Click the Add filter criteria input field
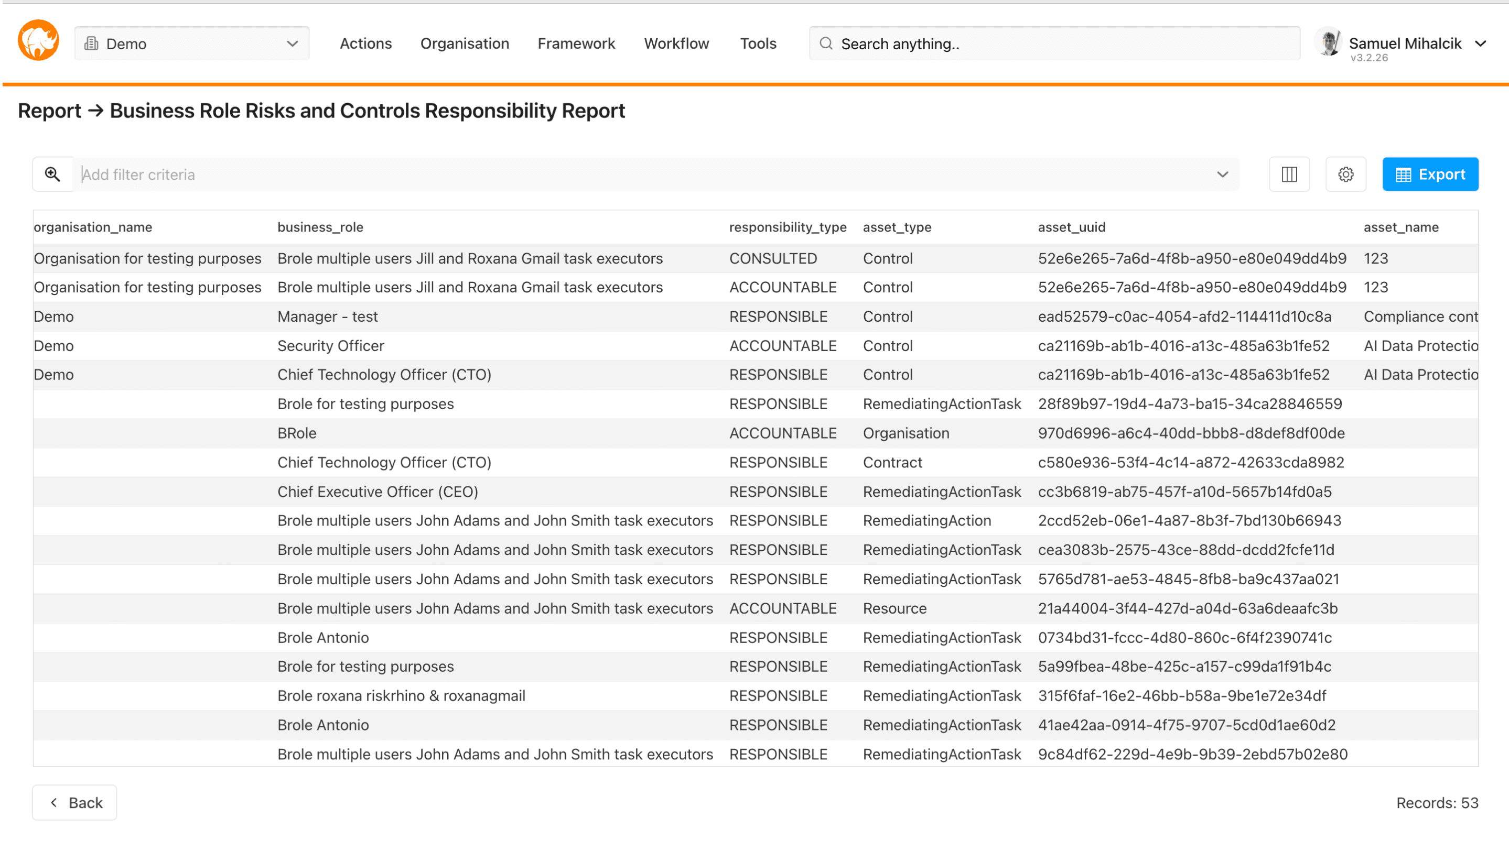The width and height of the screenshot is (1509, 851). 644,174
